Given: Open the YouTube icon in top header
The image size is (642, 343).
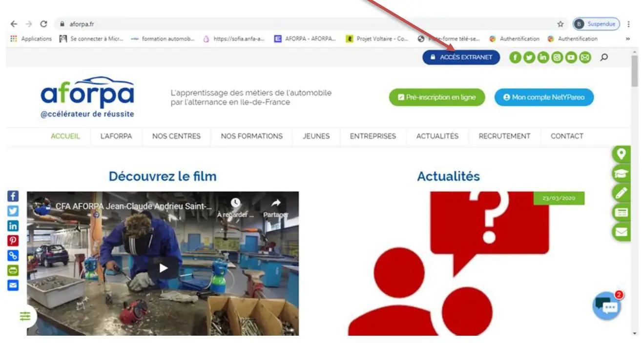Looking at the screenshot, I should click(x=571, y=57).
